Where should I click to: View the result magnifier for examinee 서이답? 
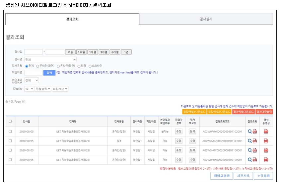250,150
